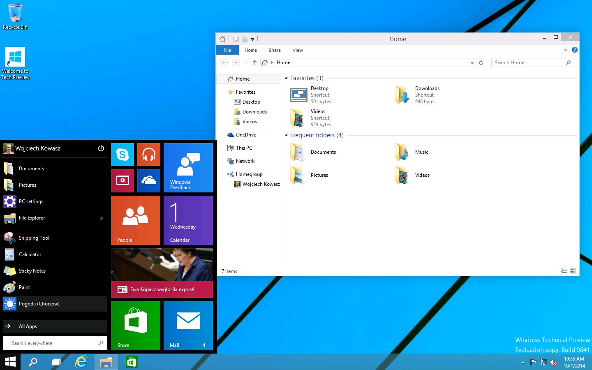Select OneDrive in the navigation pane

pyautogui.click(x=246, y=135)
